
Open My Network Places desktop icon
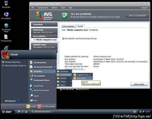pos(6,28)
